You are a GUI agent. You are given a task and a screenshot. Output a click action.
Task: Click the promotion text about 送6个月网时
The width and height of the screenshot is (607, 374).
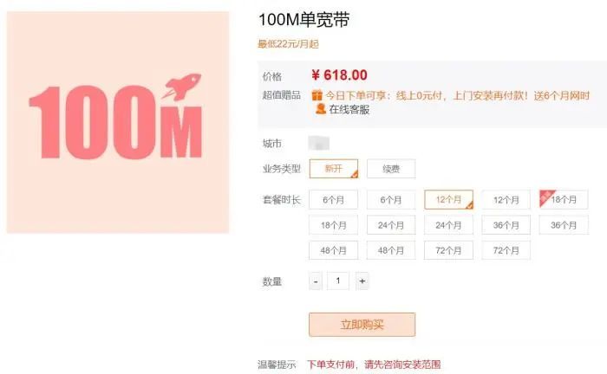pyautogui.click(x=458, y=95)
